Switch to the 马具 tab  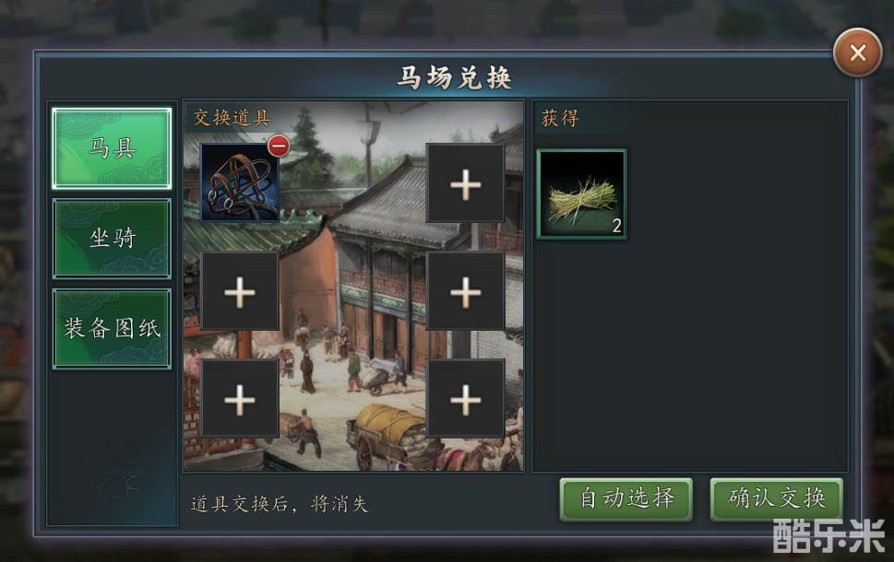tap(112, 148)
